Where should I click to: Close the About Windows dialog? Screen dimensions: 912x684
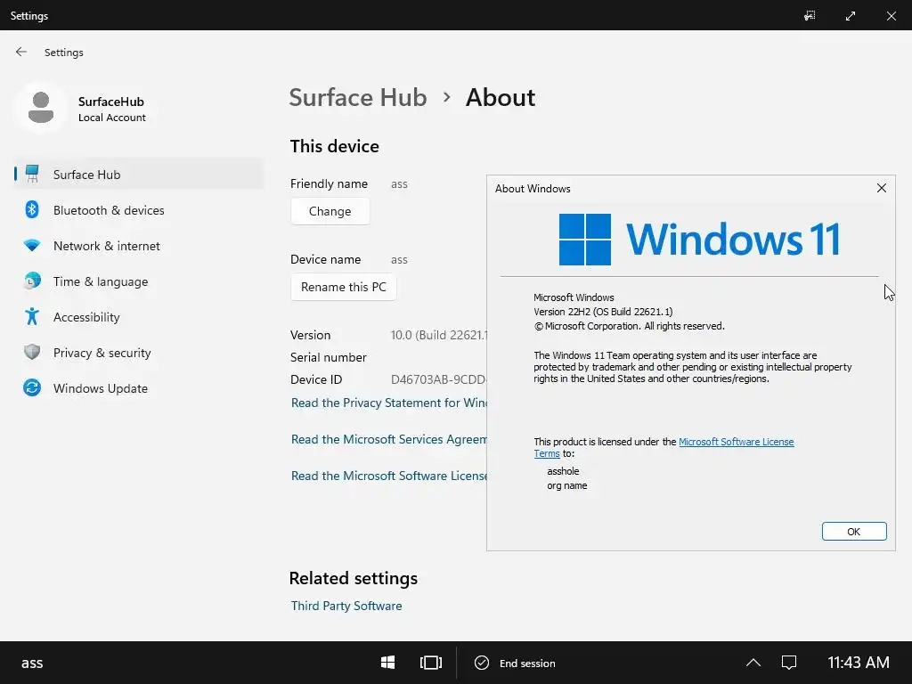[881, 188]
